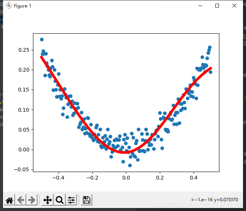Image resolution: width=246 pixels, height=211 pixels.
Task: Click x-axis tick label −0.4
Action: (58, 178)
